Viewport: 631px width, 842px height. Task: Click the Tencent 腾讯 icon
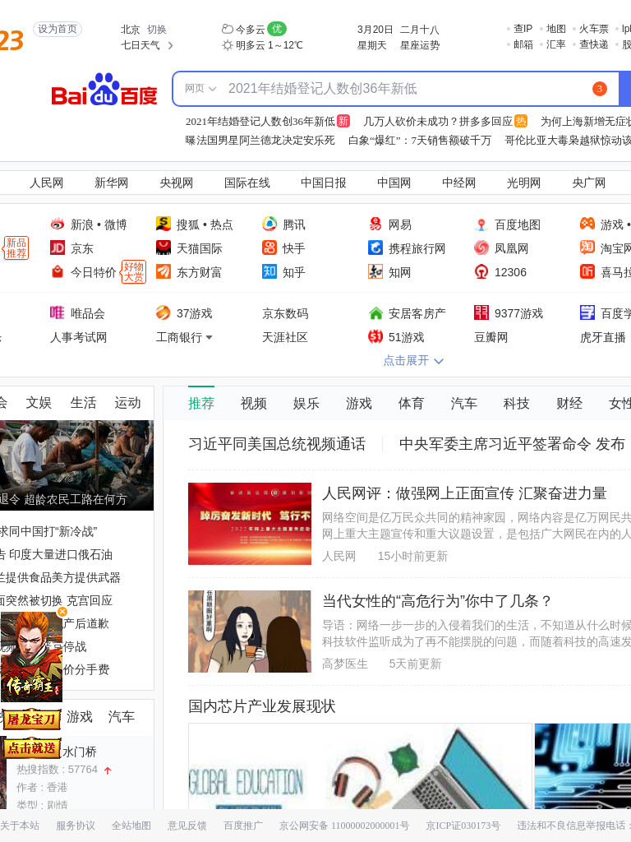click(x=269, y=224)
